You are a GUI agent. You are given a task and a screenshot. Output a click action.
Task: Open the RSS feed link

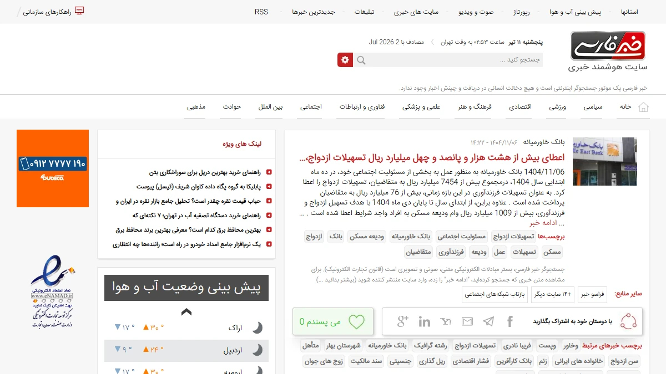(x=261, y=12)
